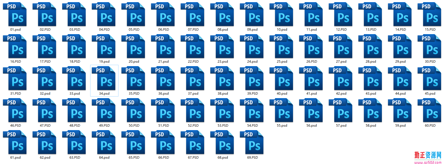Click the label 48.PSD
The width and height of the screenshot is (444, 164).
[x=75, y=126]
